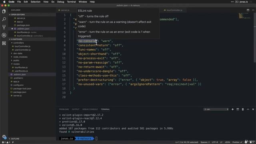Change encoding via UTF-8 status
The height and width of the screenshot is (144, 256).
(215, 142)
